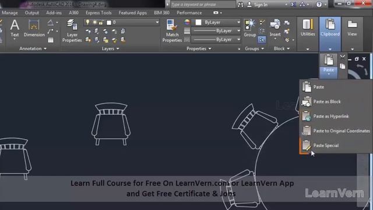The height and width of the screenshot is (210, 373).
Task: Click the object color white swatch
Action: pyautogui.click(x=198, y=22)
